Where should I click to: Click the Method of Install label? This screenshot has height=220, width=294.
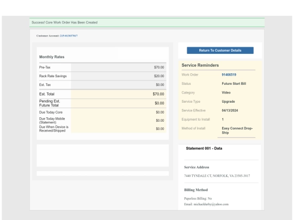(193, 128)
